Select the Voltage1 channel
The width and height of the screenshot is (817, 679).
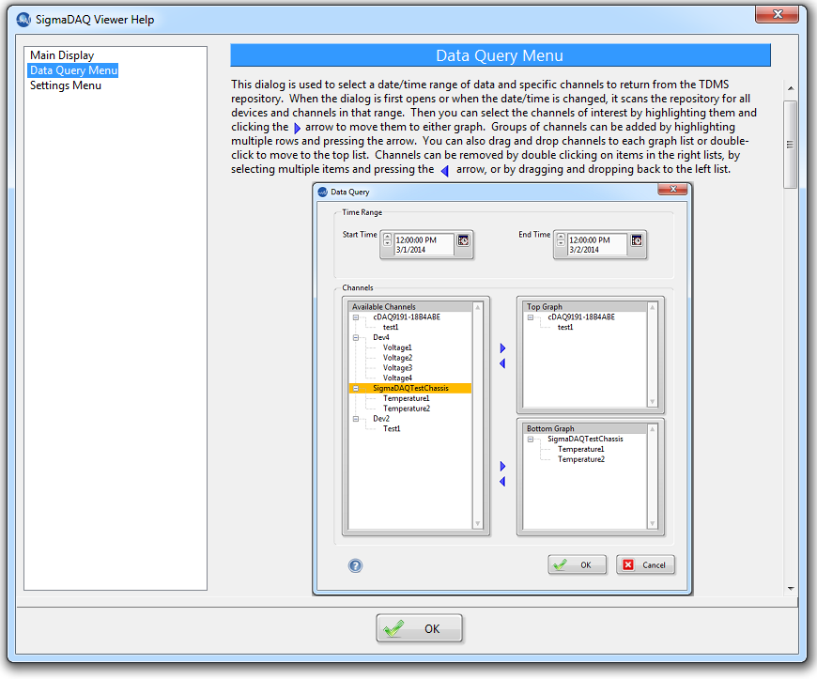[x=397, y=347]
